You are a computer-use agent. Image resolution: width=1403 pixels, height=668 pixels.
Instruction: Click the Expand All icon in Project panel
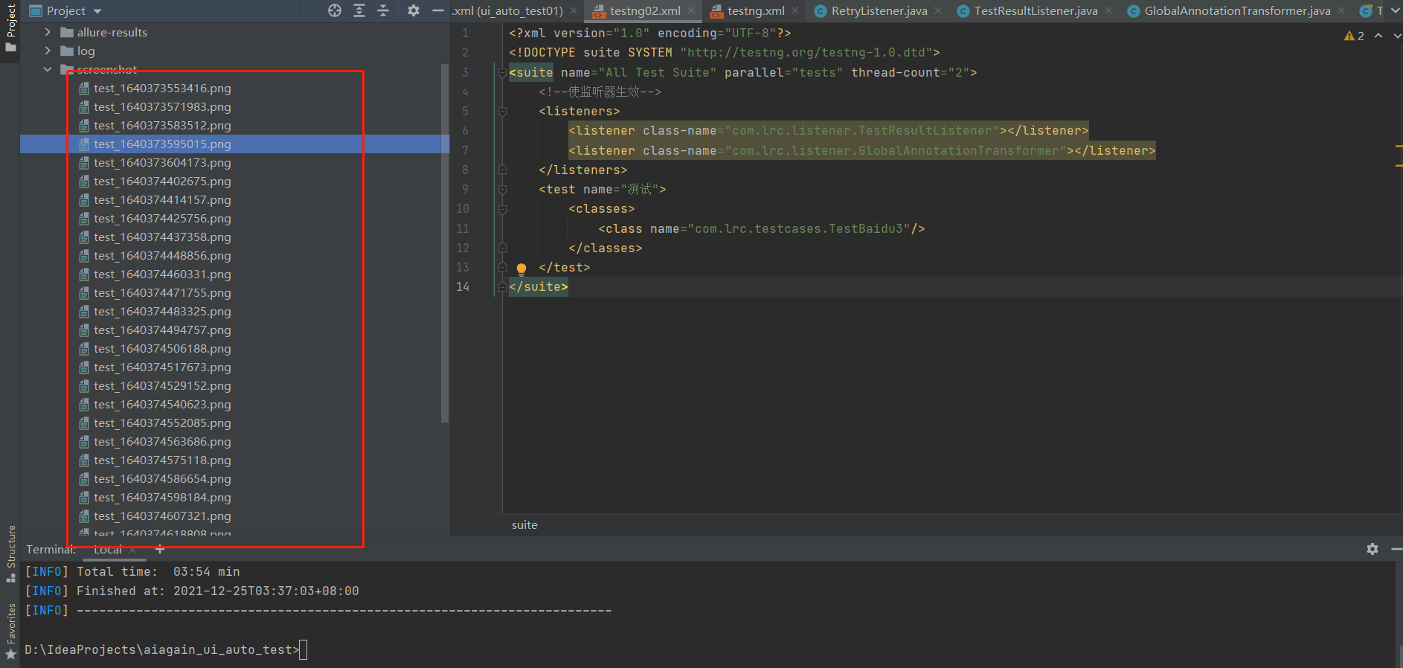pos(359,10)
